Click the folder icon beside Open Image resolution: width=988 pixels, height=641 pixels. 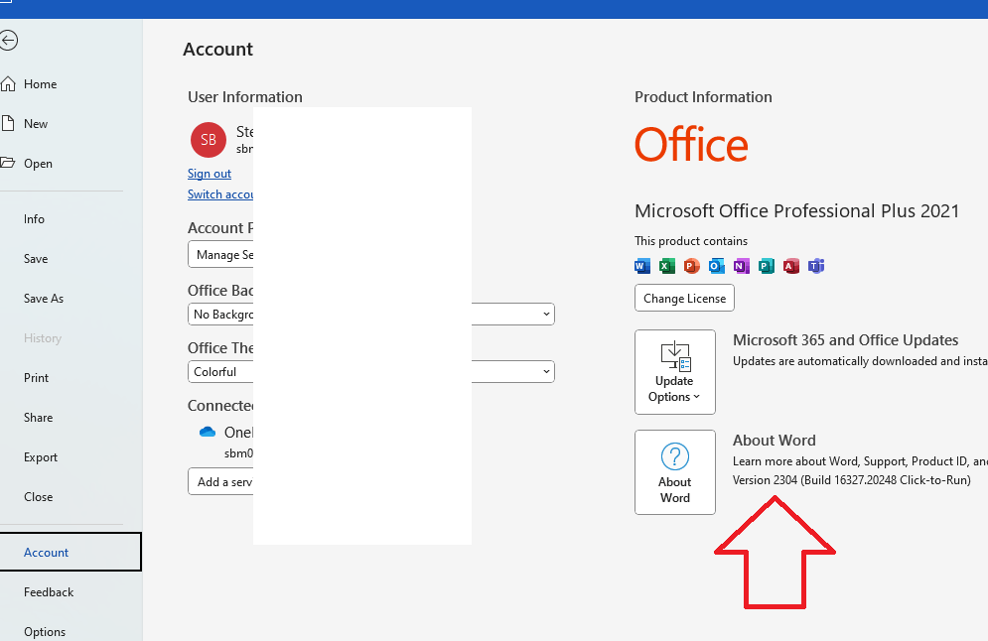pyautogui.click(x=8, y=163)
